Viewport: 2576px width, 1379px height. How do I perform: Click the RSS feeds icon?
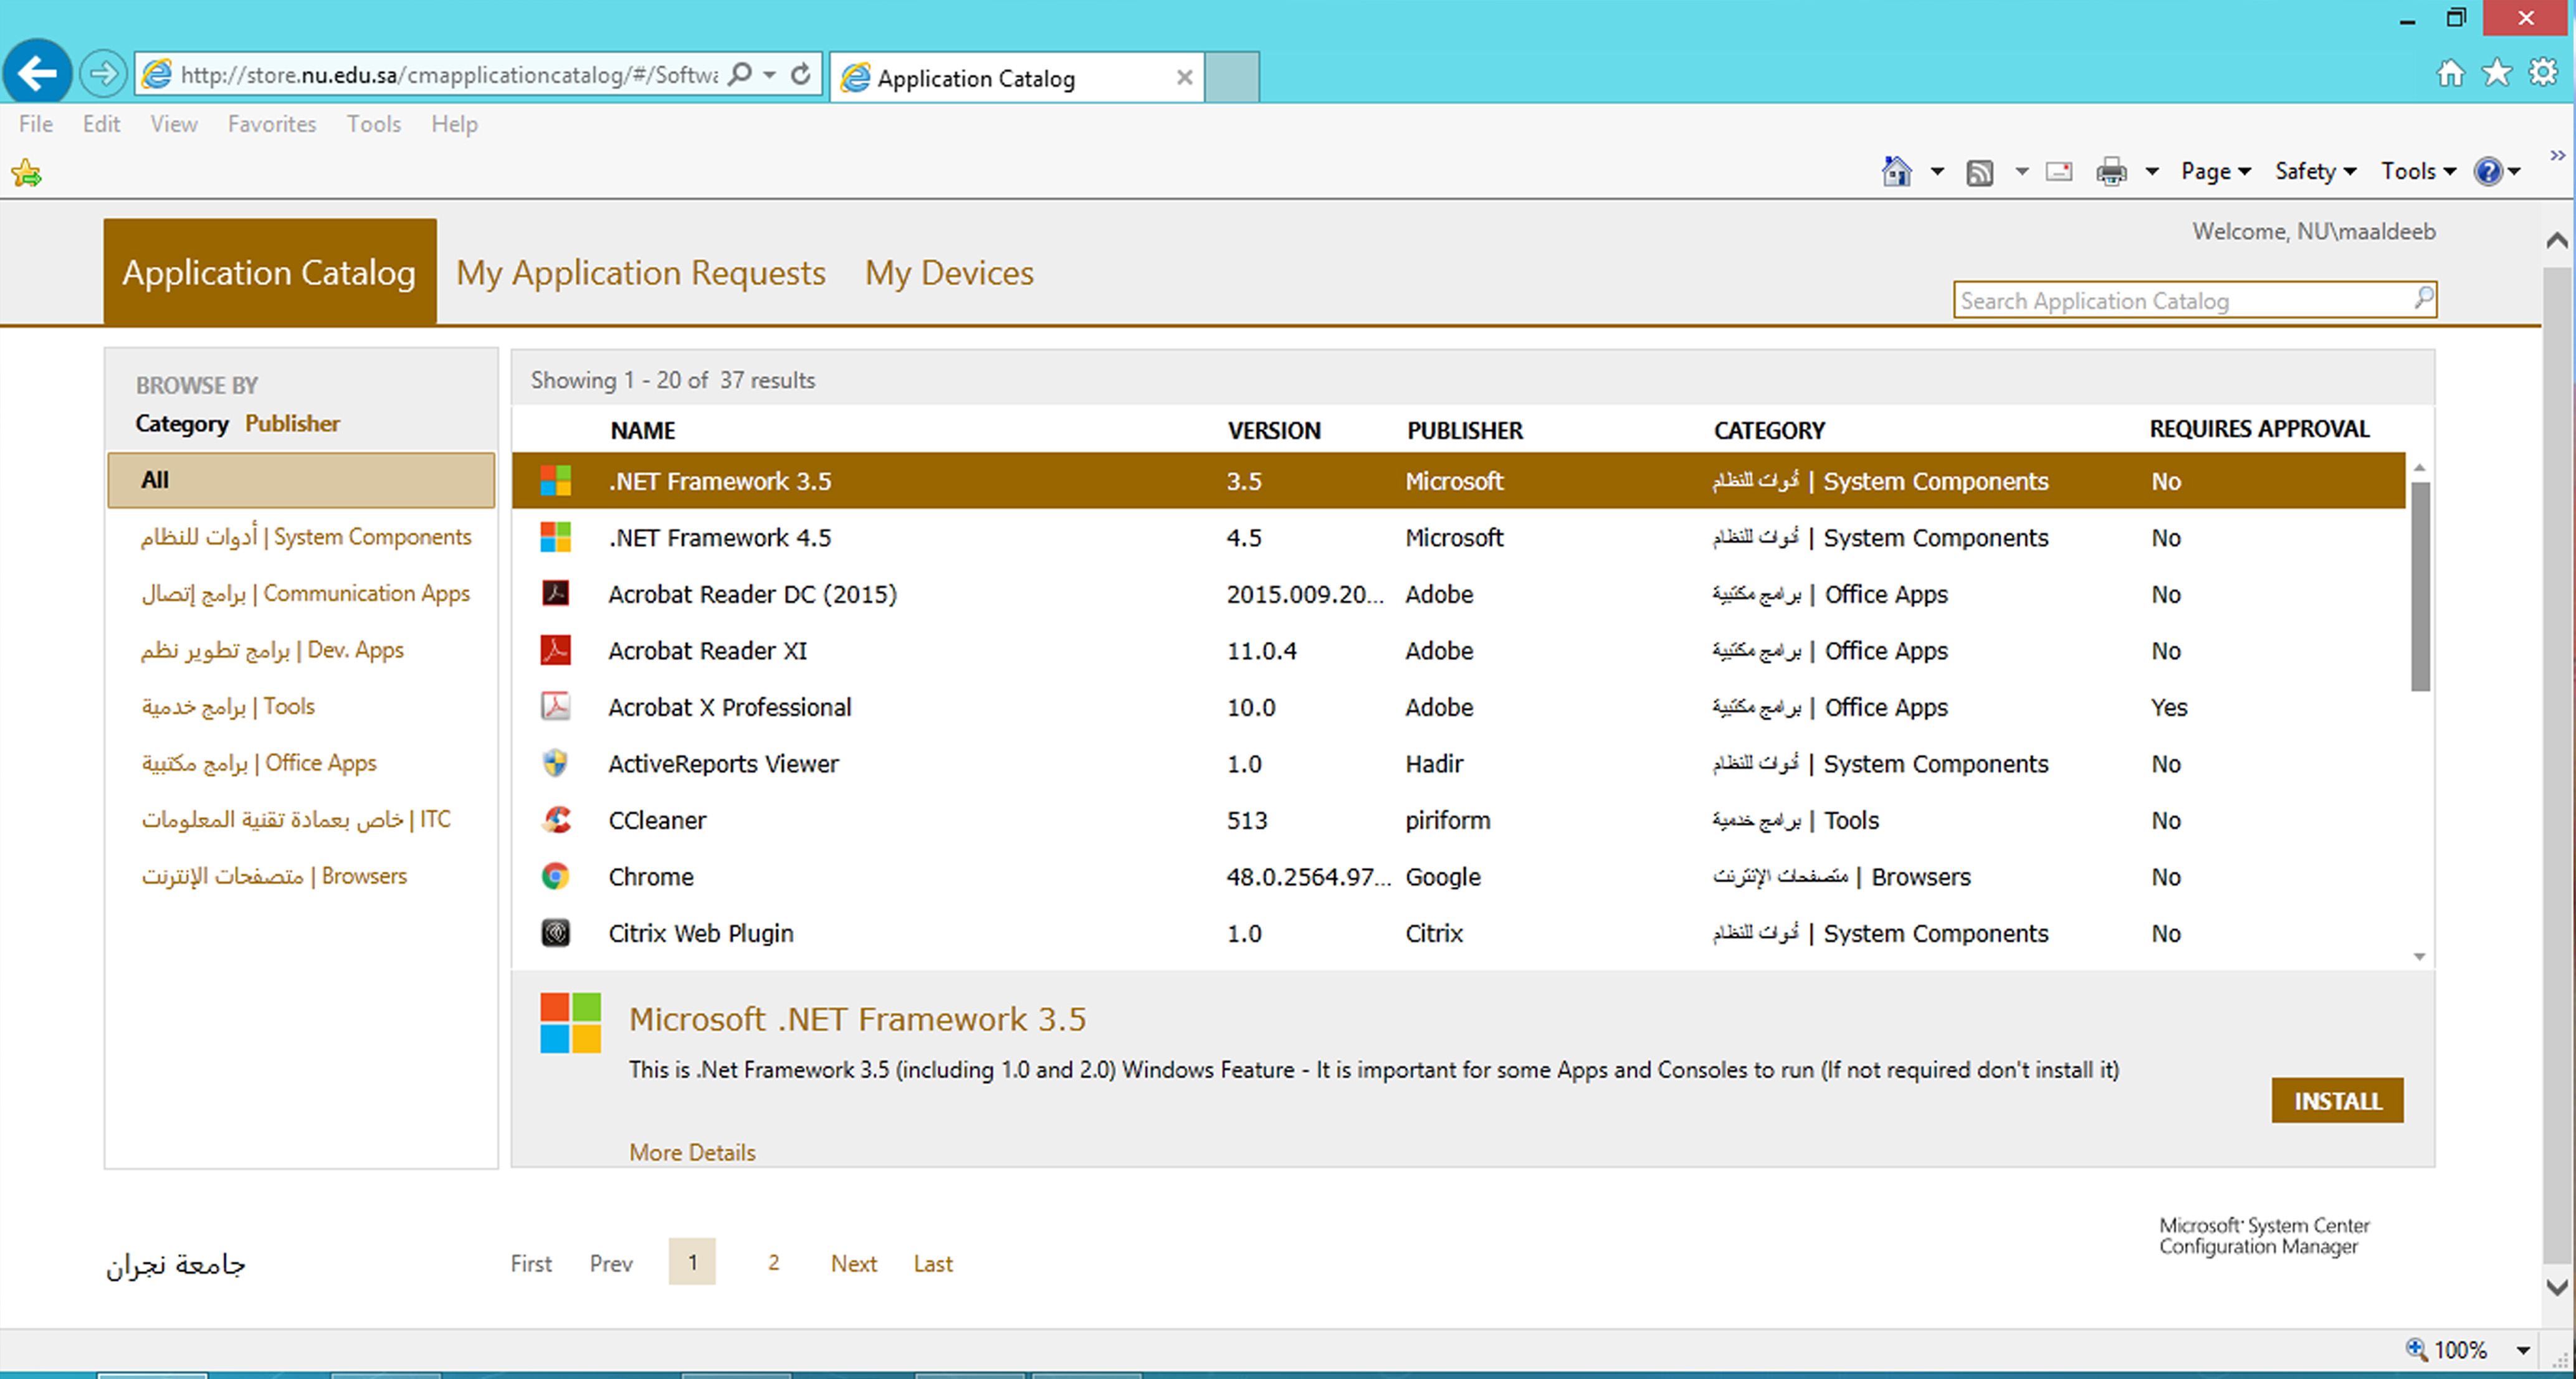tap(1980, 173)
